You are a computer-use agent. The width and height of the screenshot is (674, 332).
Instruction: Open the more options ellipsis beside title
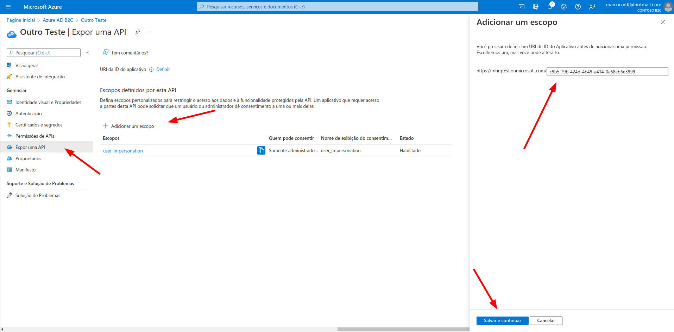149,32
